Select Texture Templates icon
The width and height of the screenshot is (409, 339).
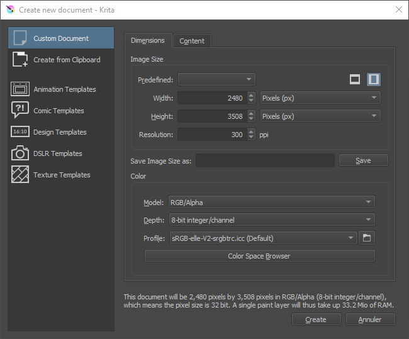coord(20,175)
